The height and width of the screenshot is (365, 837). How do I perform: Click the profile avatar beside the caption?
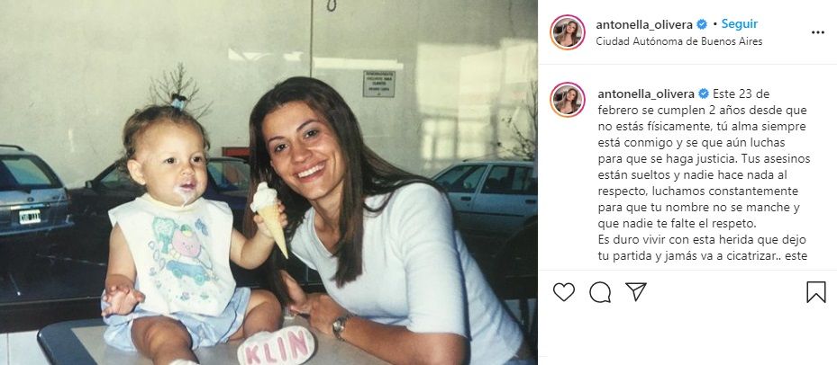coord(568,100)
